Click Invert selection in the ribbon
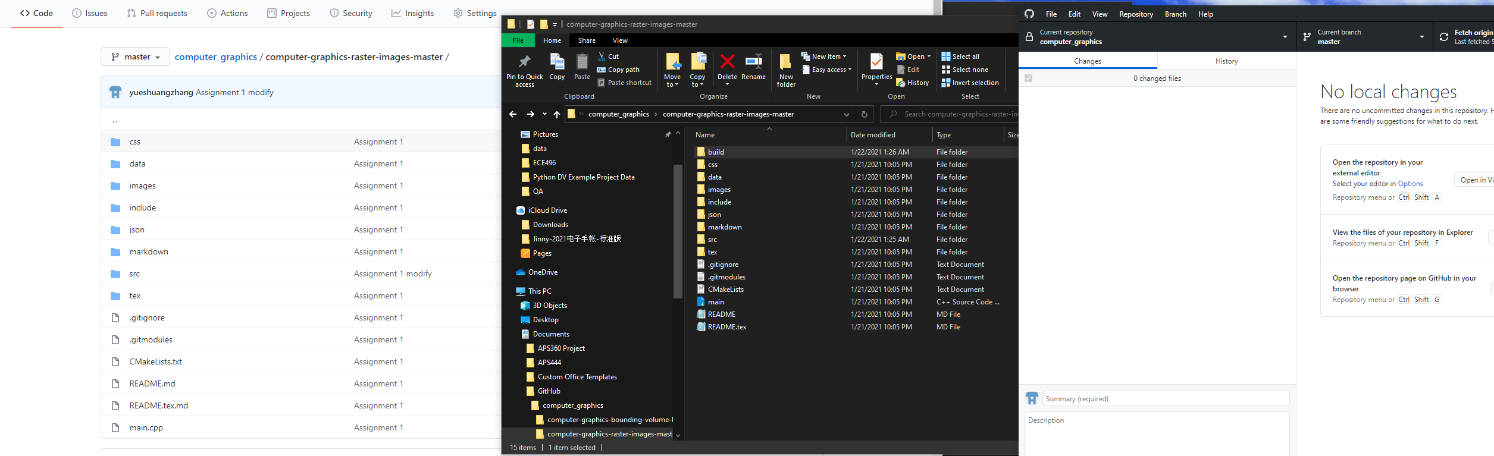The image size is (1494, 456). coord(970,83)
